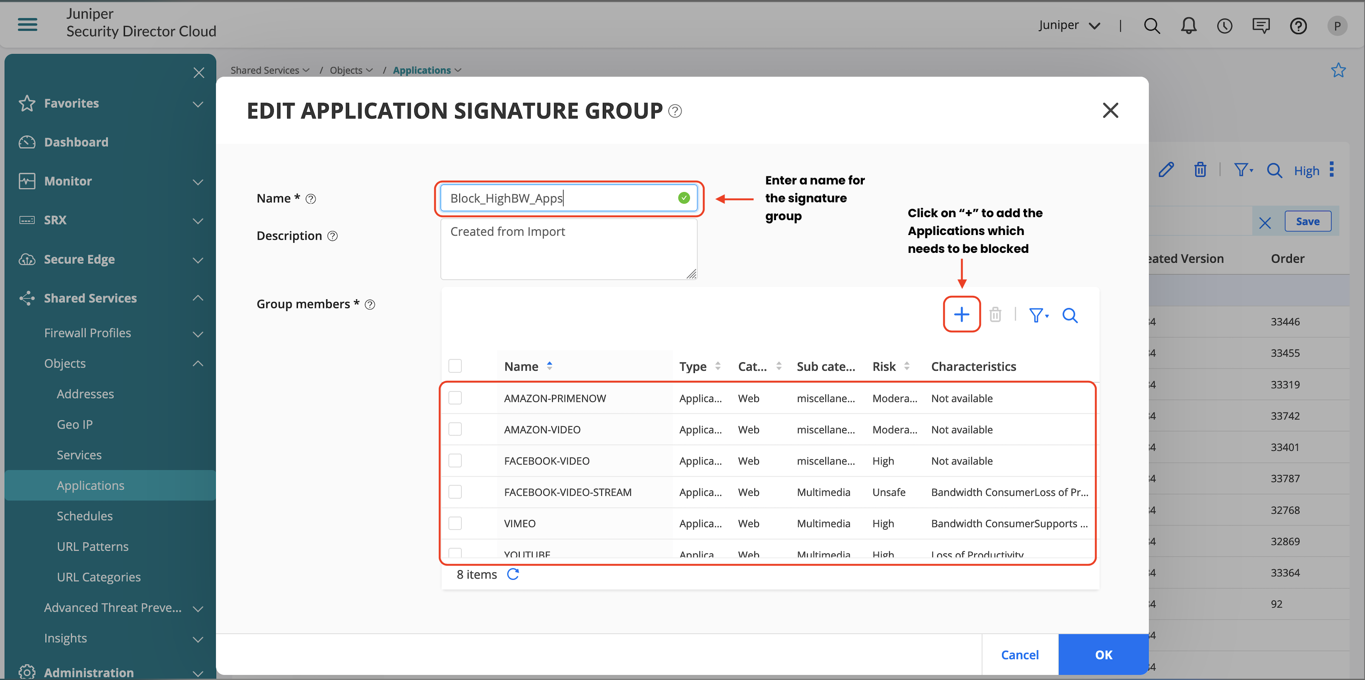The image size is (1365, 680).
Task: Click the refresh icon next to 8 items
Action: point(512,574)
